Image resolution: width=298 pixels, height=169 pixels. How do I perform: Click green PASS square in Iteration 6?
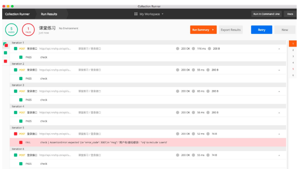pos(21,164)
